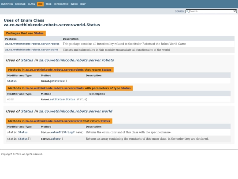This screenshot has height=179, width=238.
Task: Click Status link in 'robots that return Status' caption
Action: (107, 70)
